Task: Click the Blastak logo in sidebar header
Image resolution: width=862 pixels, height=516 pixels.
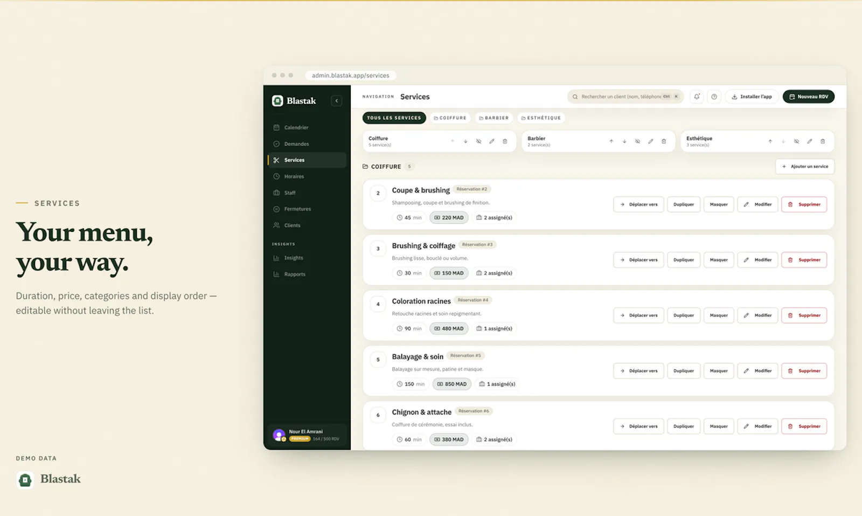Action: coord(294,101)
